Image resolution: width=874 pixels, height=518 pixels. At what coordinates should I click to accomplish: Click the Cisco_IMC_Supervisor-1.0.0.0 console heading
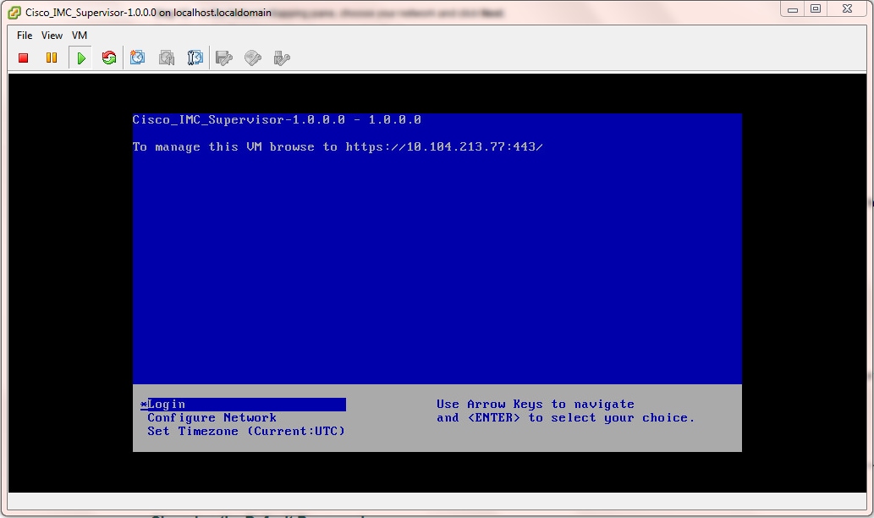coord(277,120)
